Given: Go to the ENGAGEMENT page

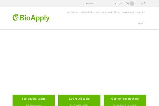Looking at the screenshot, I should pyautogui.click(x=128, y=12).
